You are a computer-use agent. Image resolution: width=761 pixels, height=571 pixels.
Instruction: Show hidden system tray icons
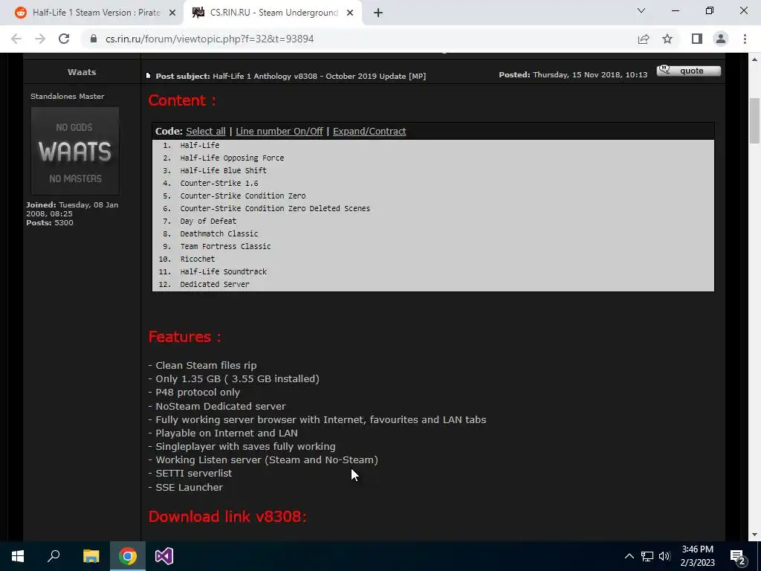(x=629, y=556)
